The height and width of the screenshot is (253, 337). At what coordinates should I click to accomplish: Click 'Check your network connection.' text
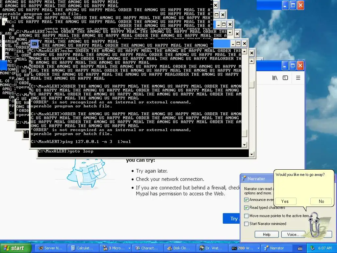click(x=170, y=179)
